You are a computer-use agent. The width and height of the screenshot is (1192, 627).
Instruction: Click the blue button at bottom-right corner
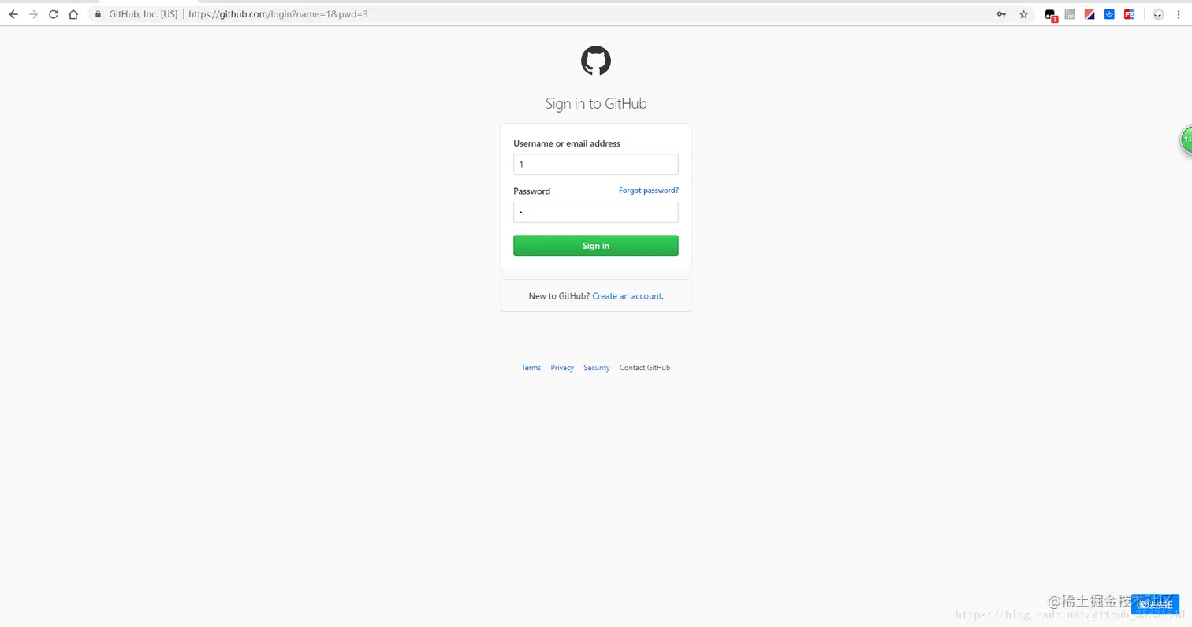tap(1155, 604)
